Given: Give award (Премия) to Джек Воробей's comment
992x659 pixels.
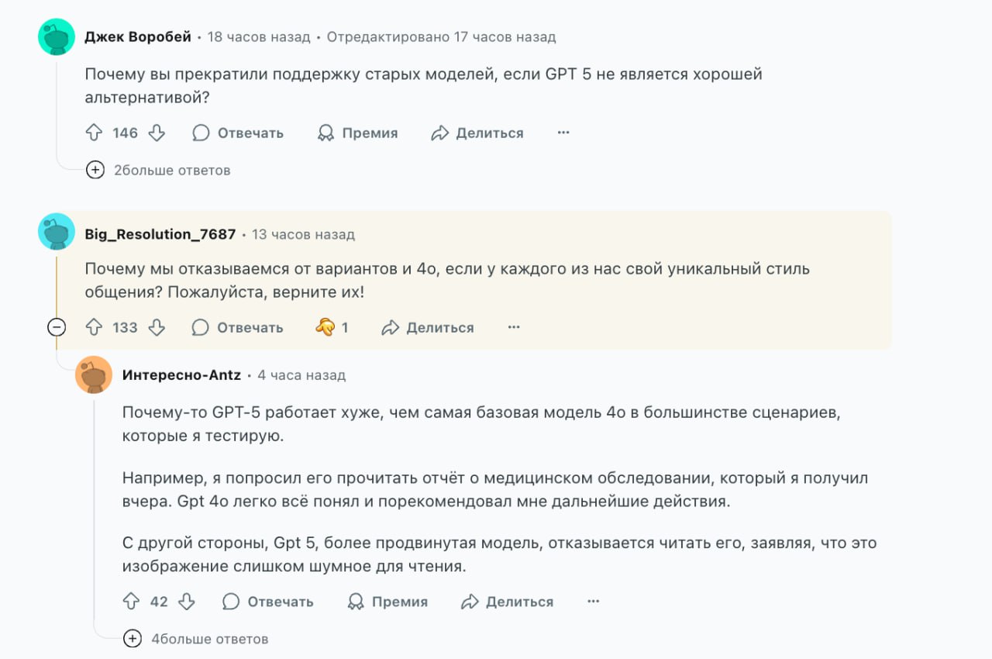Looking at the screenshot, I should click(358, 133).
